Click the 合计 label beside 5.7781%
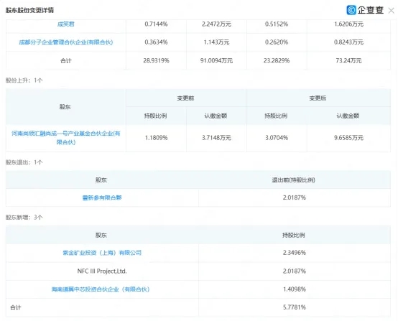Image resolution: width=398 pixels, height=321 pixels. (x=16, y=307)
